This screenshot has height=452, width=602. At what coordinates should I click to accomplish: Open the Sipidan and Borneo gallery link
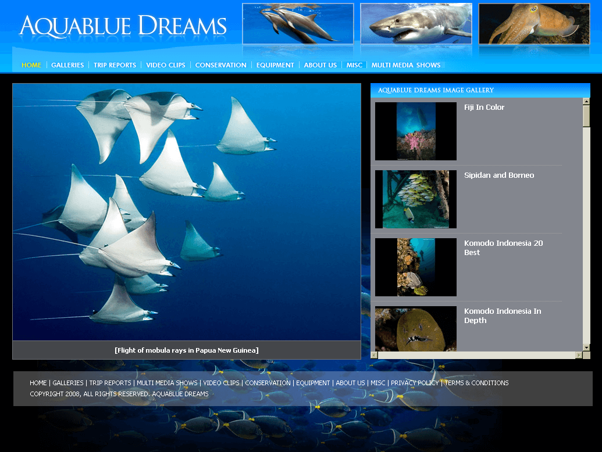click(499, 175)
